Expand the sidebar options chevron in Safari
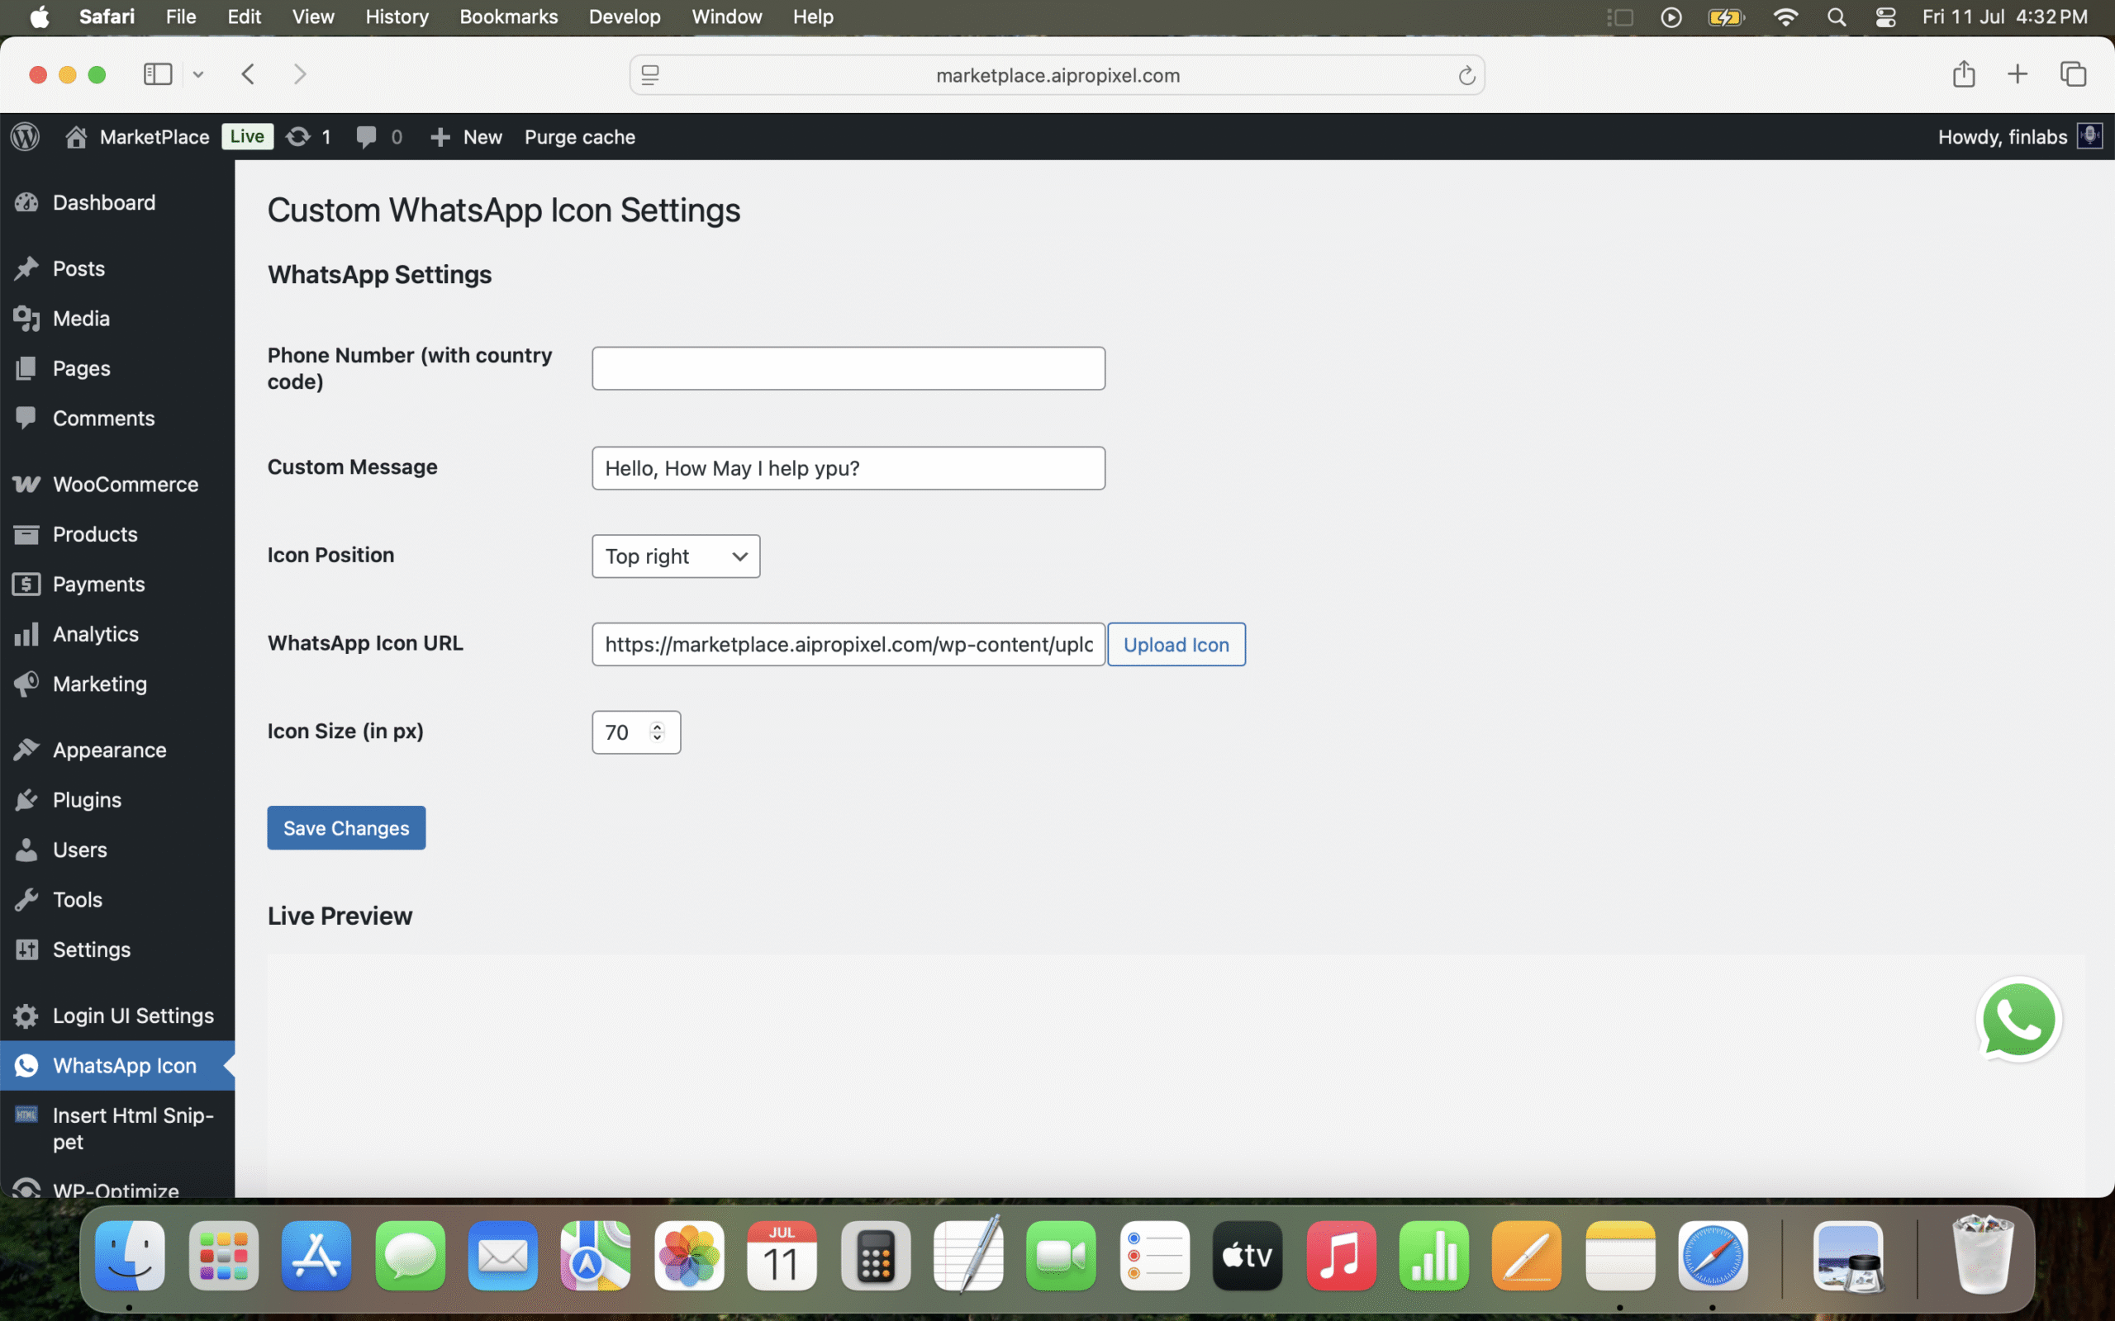Viewport: 2115px width, 1321px height. [198, 75]
